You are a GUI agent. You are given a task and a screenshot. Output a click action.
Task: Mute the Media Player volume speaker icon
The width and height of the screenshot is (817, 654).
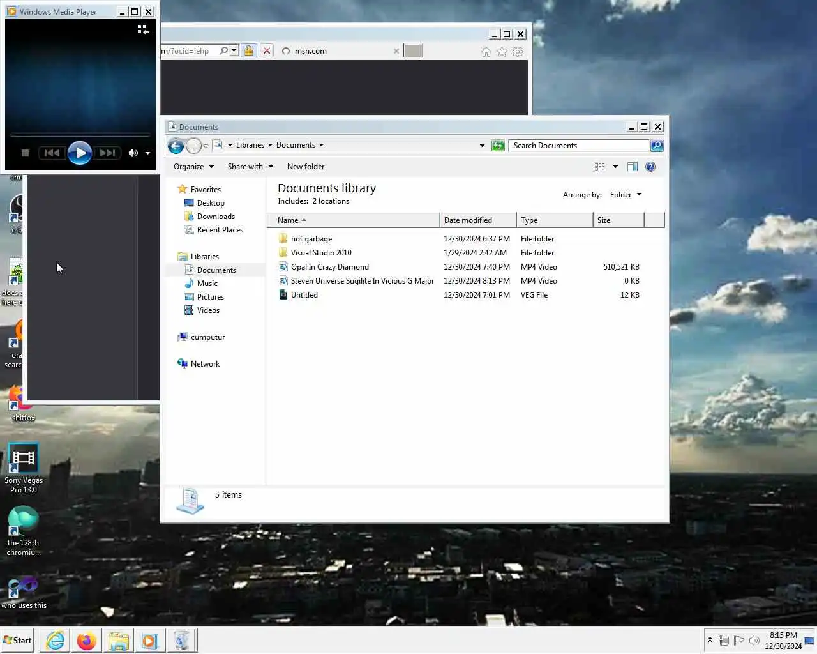[133, 153]
